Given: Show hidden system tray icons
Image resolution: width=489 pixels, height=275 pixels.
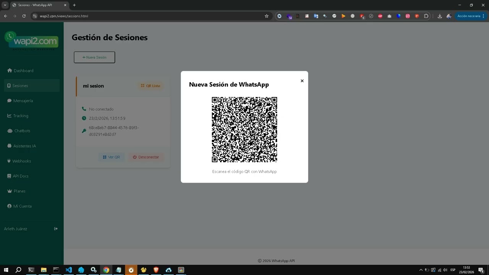Looking at the screenshot, I should click(421, 270).
